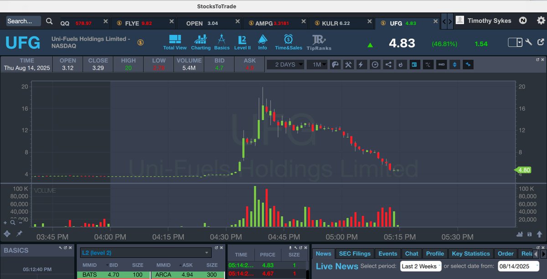
Task: Toggle the news panel chart overlay icon
Action: (x=414, y=64)
